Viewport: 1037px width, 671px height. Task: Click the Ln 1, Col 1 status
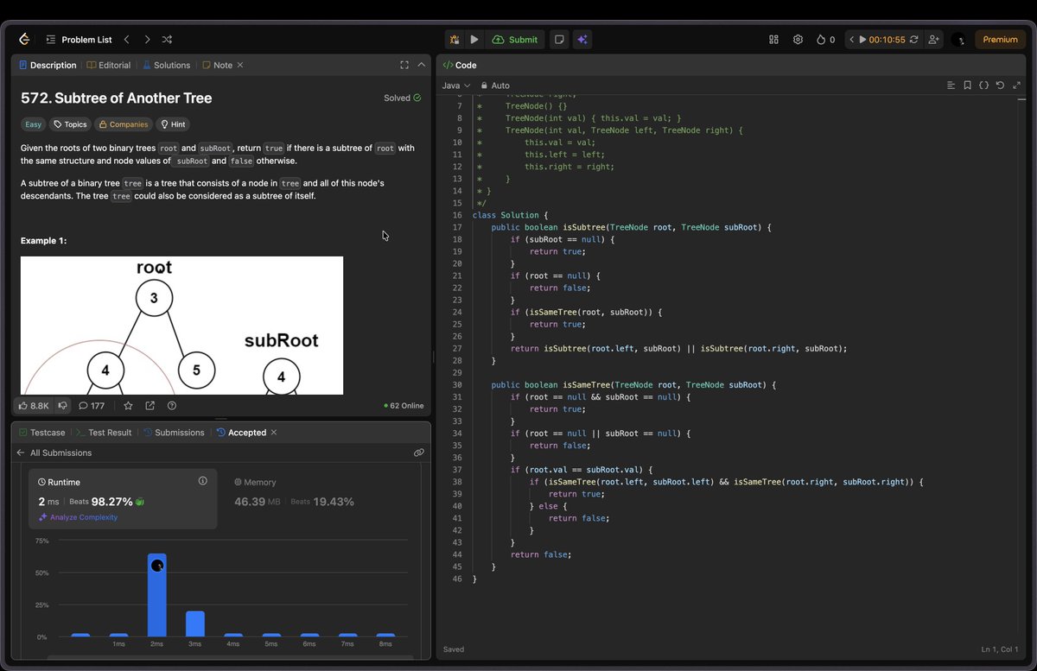(1001, 649)
